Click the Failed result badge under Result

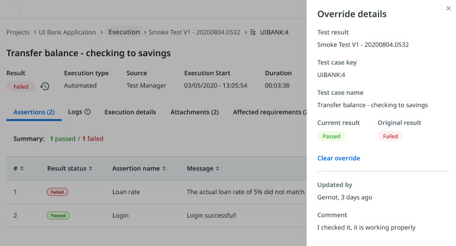pos(21,86)
